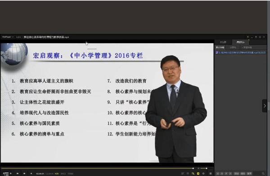Viewport: 270px width, 176px height.
Task: Create a new album in the playlist
Action: coord(247,47)
